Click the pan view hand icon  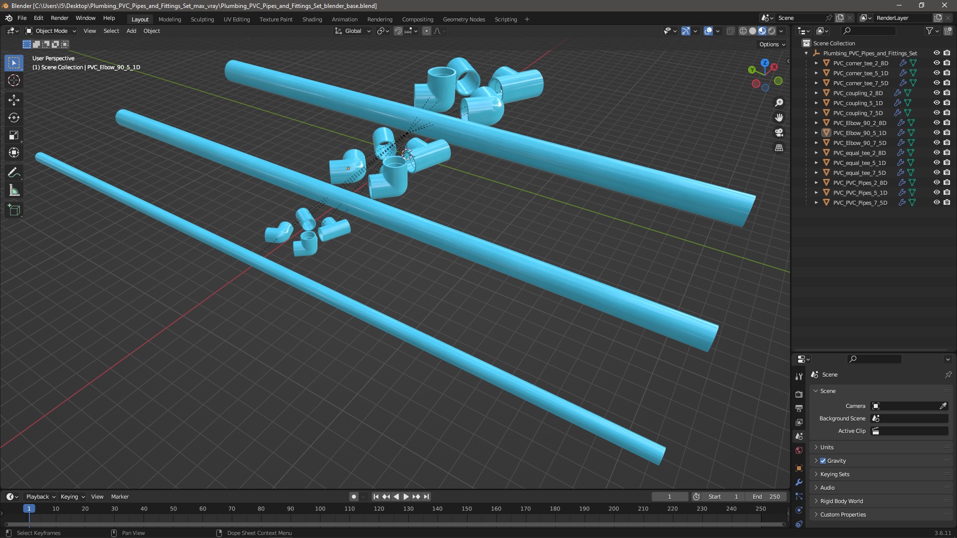click(779, 118)
